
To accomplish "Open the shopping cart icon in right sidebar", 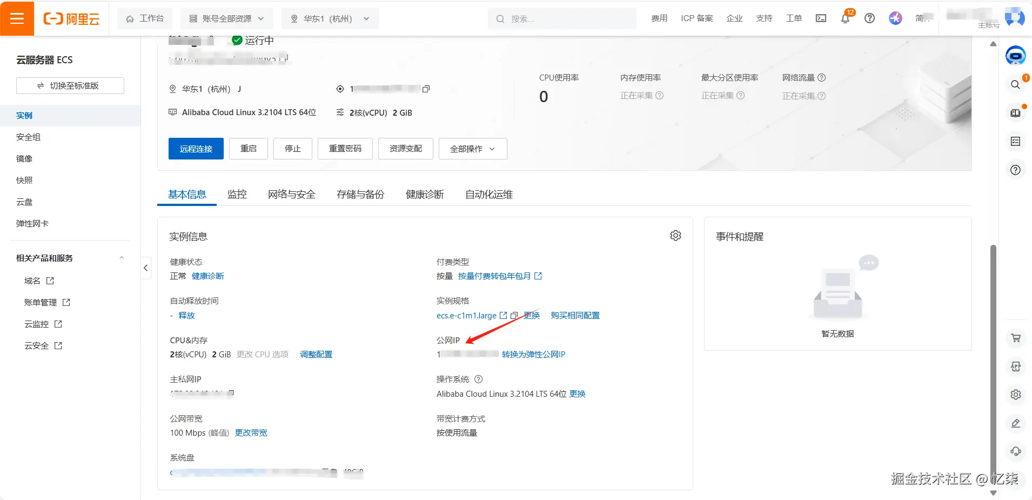I will point(1016,338).
